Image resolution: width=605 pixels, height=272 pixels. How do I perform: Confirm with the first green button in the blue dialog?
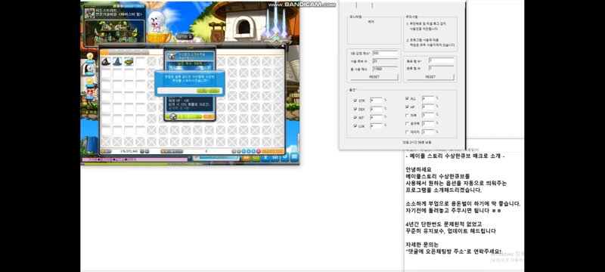[x=202, y=91]
